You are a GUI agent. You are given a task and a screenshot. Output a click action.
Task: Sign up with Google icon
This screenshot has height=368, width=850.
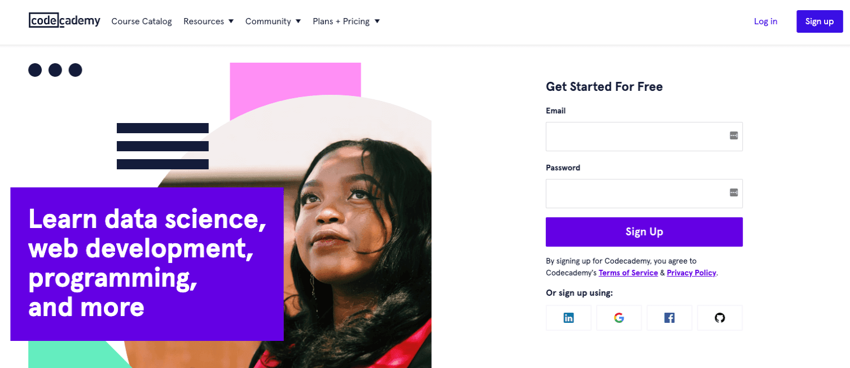(x=619, y=318)
